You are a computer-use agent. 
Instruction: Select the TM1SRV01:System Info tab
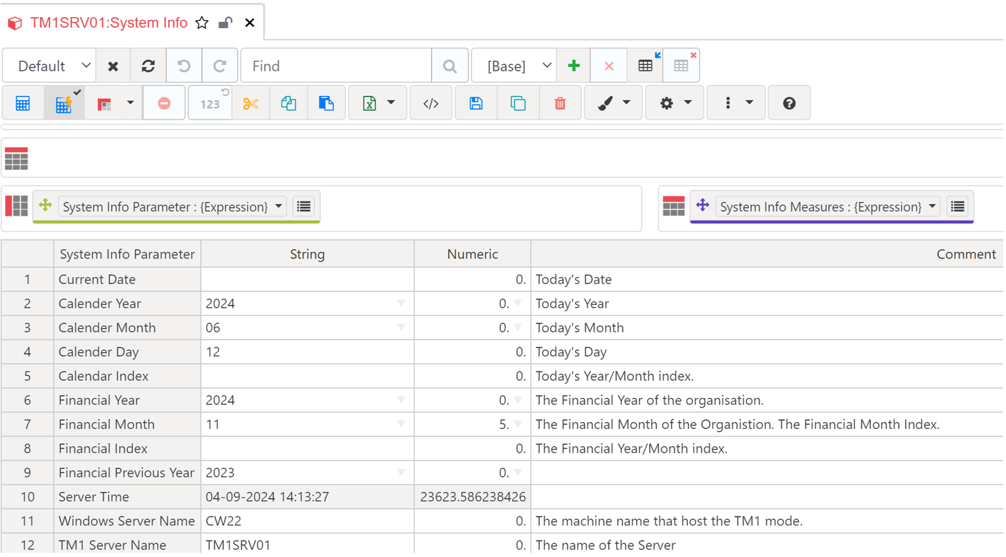click(x=108, y=23)
